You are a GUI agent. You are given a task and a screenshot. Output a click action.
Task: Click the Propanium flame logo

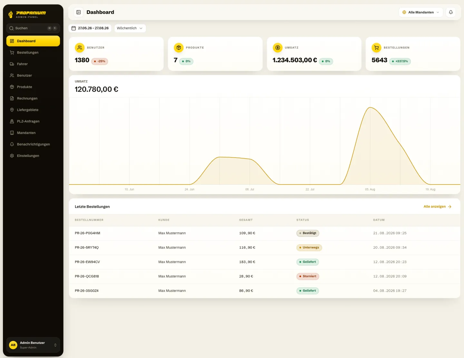(x=11, y=14)
